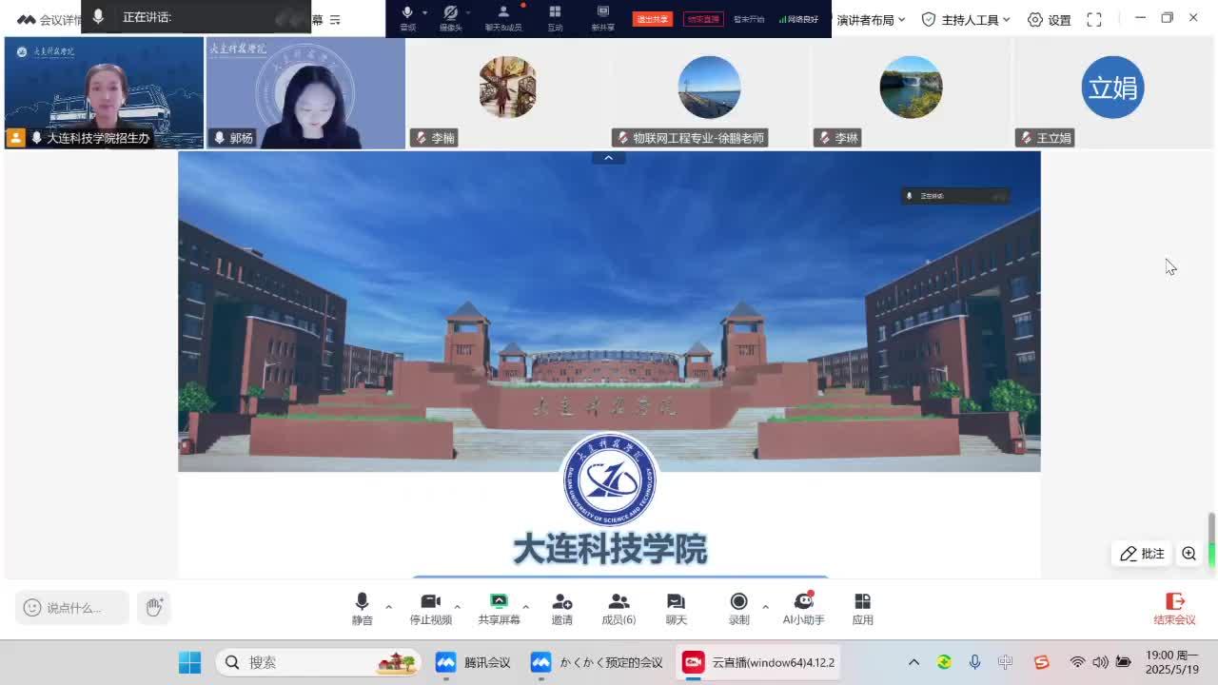The image size is (1218, 685).
Task: Select the 物联网工程专业-徐鹏老师 avatar tile
Action: pyautogui.click(x=709, y=93)
